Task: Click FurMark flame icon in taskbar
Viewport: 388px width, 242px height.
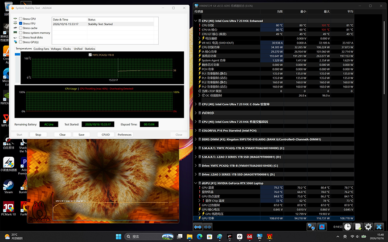Action: (269, 237)
